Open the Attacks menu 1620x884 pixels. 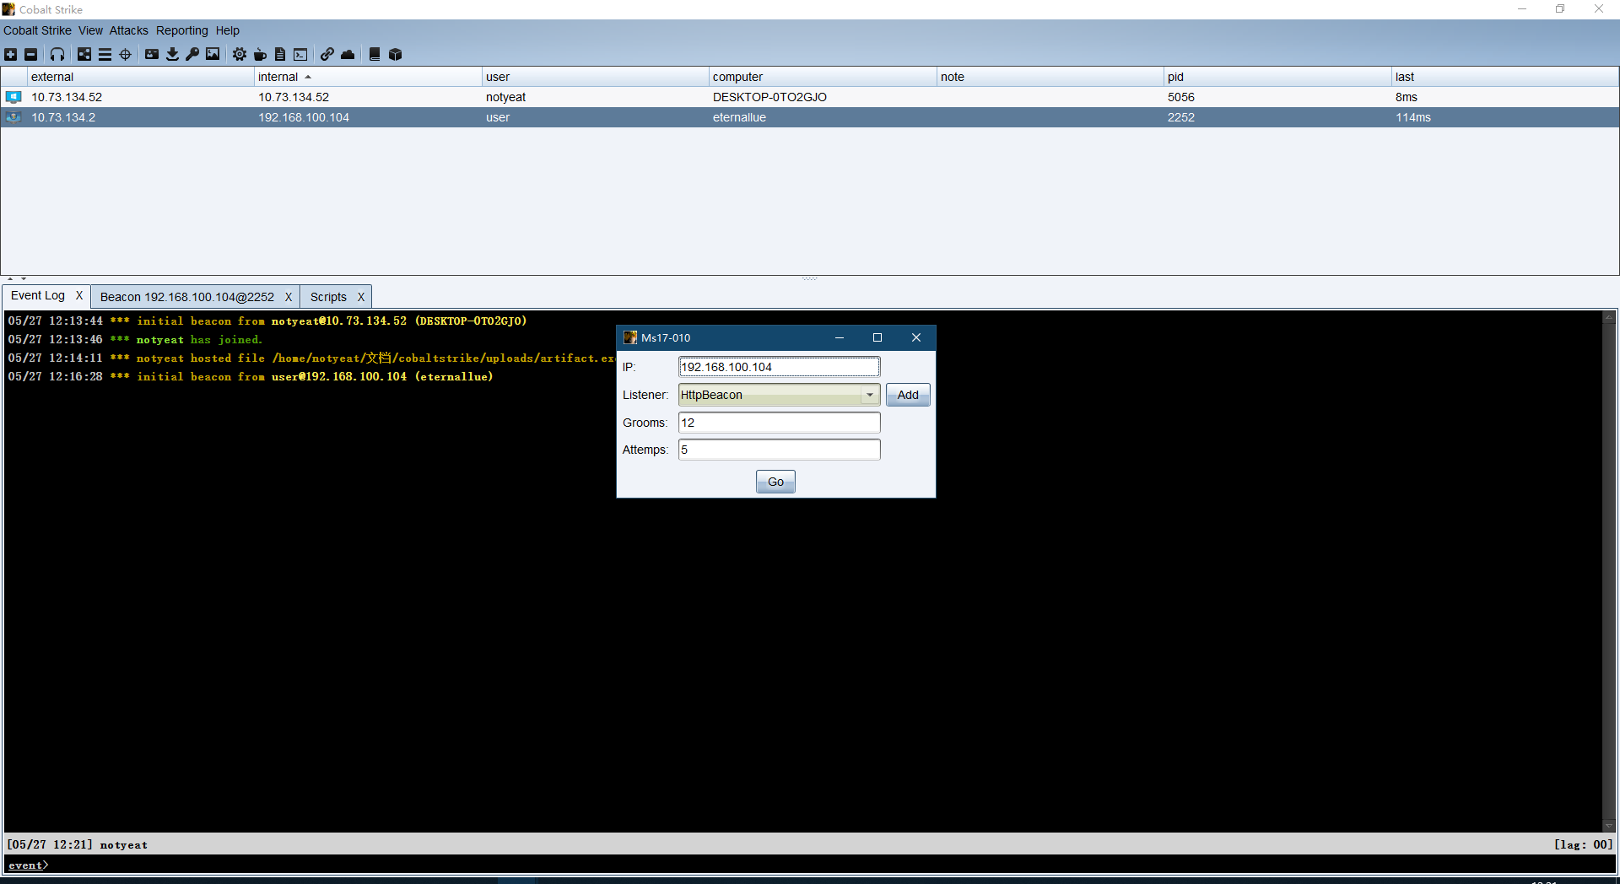pos(128,30)
